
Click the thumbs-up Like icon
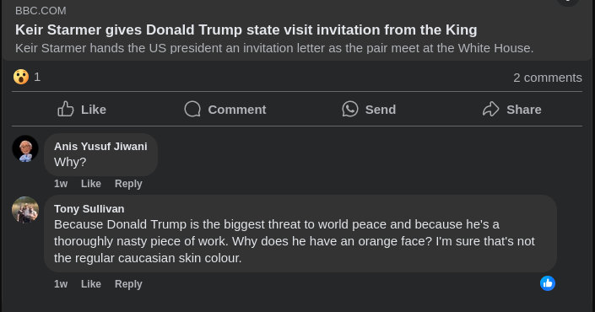66,109
